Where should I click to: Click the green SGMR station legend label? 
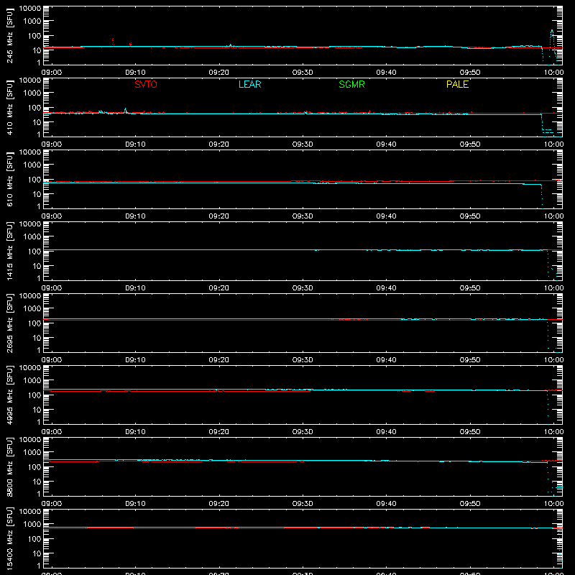(x=351, y=84)
